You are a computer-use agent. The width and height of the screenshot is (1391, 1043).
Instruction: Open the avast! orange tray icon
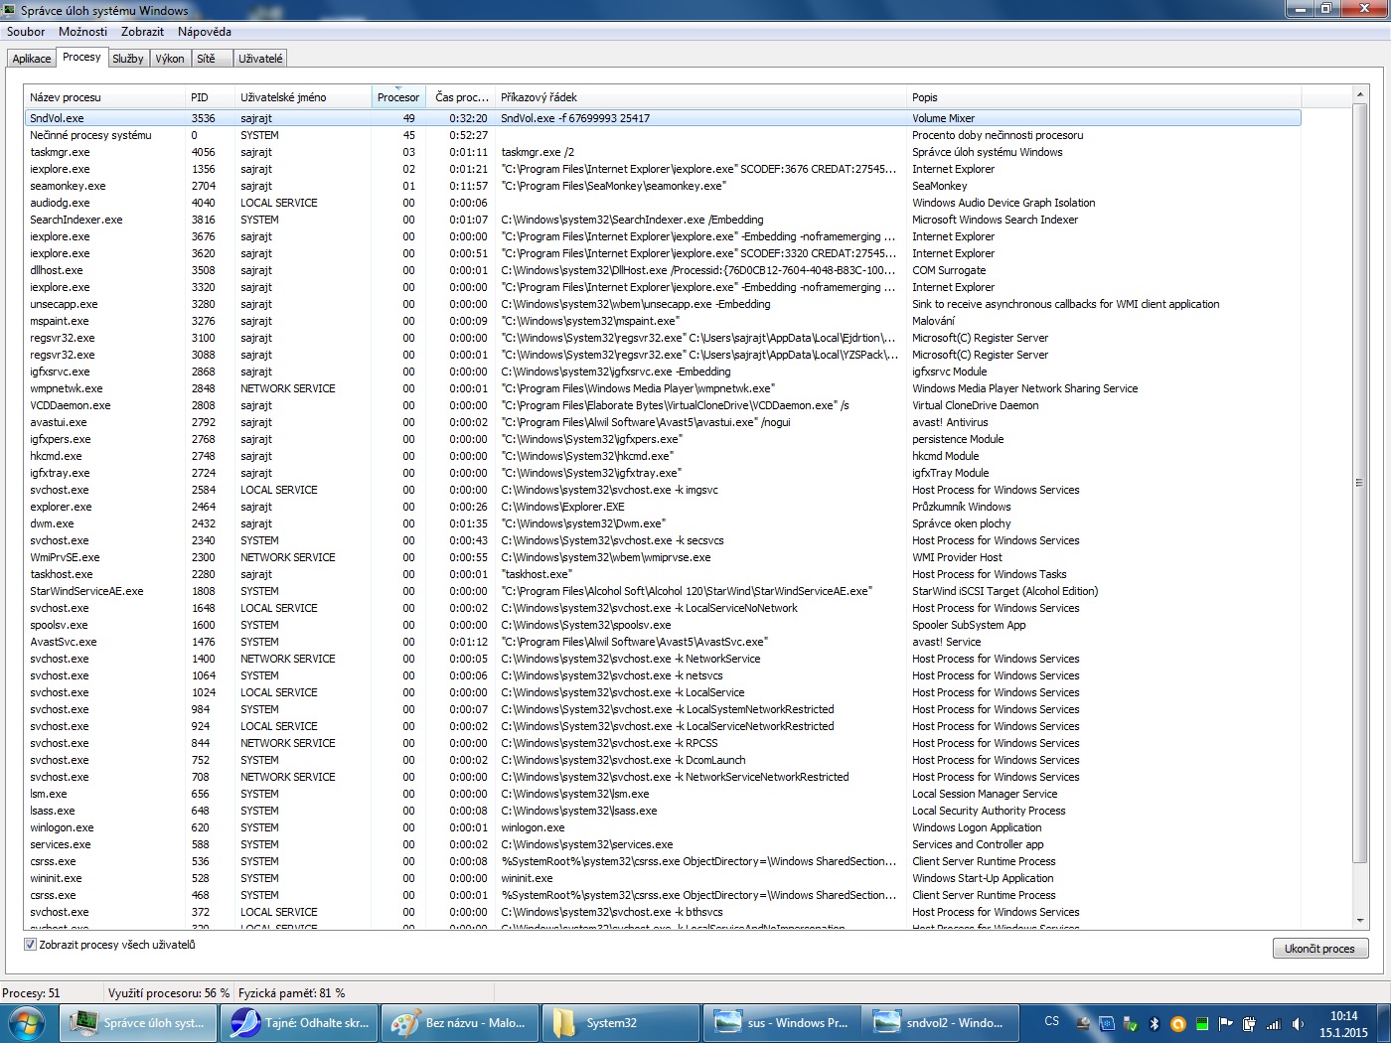[1178, 1023]
